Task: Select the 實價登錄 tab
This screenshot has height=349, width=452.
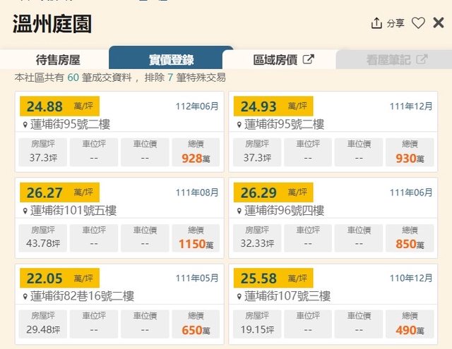Action: pyautogui.click(x=171, y=60)
